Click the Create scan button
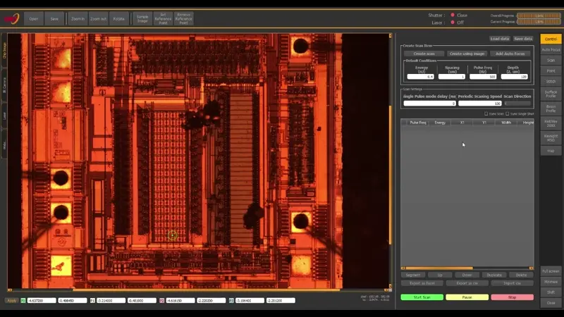 [424, 54]
